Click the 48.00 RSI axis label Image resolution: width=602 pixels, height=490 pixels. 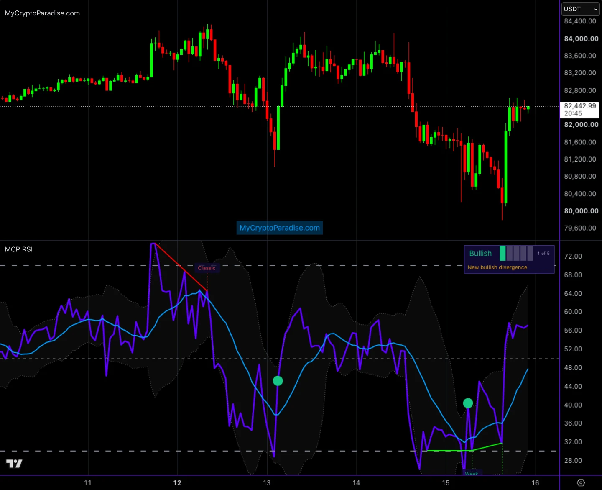tap(573, 367)
